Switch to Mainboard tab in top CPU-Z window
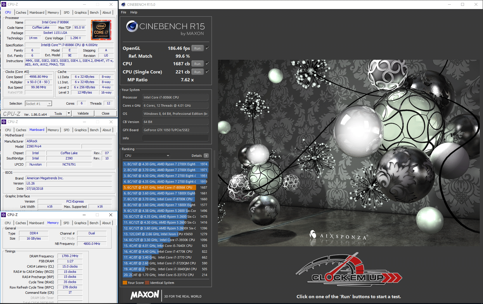Screen dimensions: 483x304 click(37, 13)
